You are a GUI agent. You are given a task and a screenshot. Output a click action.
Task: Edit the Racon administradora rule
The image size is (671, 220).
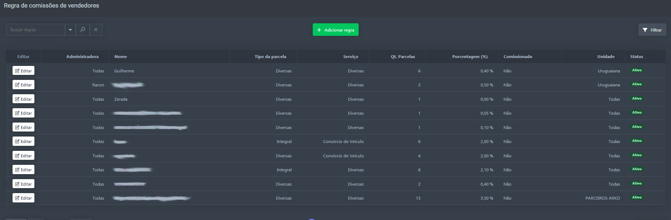[x=23, y=85]
